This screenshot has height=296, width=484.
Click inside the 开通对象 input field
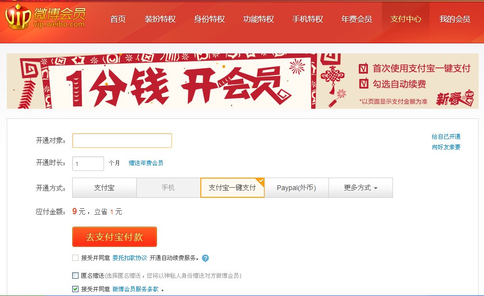[x=121, y=140]
